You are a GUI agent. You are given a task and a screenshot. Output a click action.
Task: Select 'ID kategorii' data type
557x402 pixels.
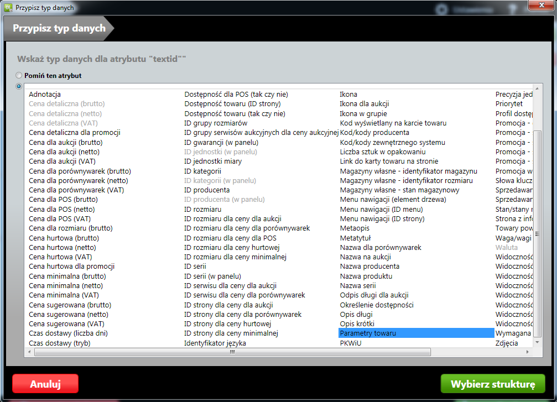click(x=202, y=171)
